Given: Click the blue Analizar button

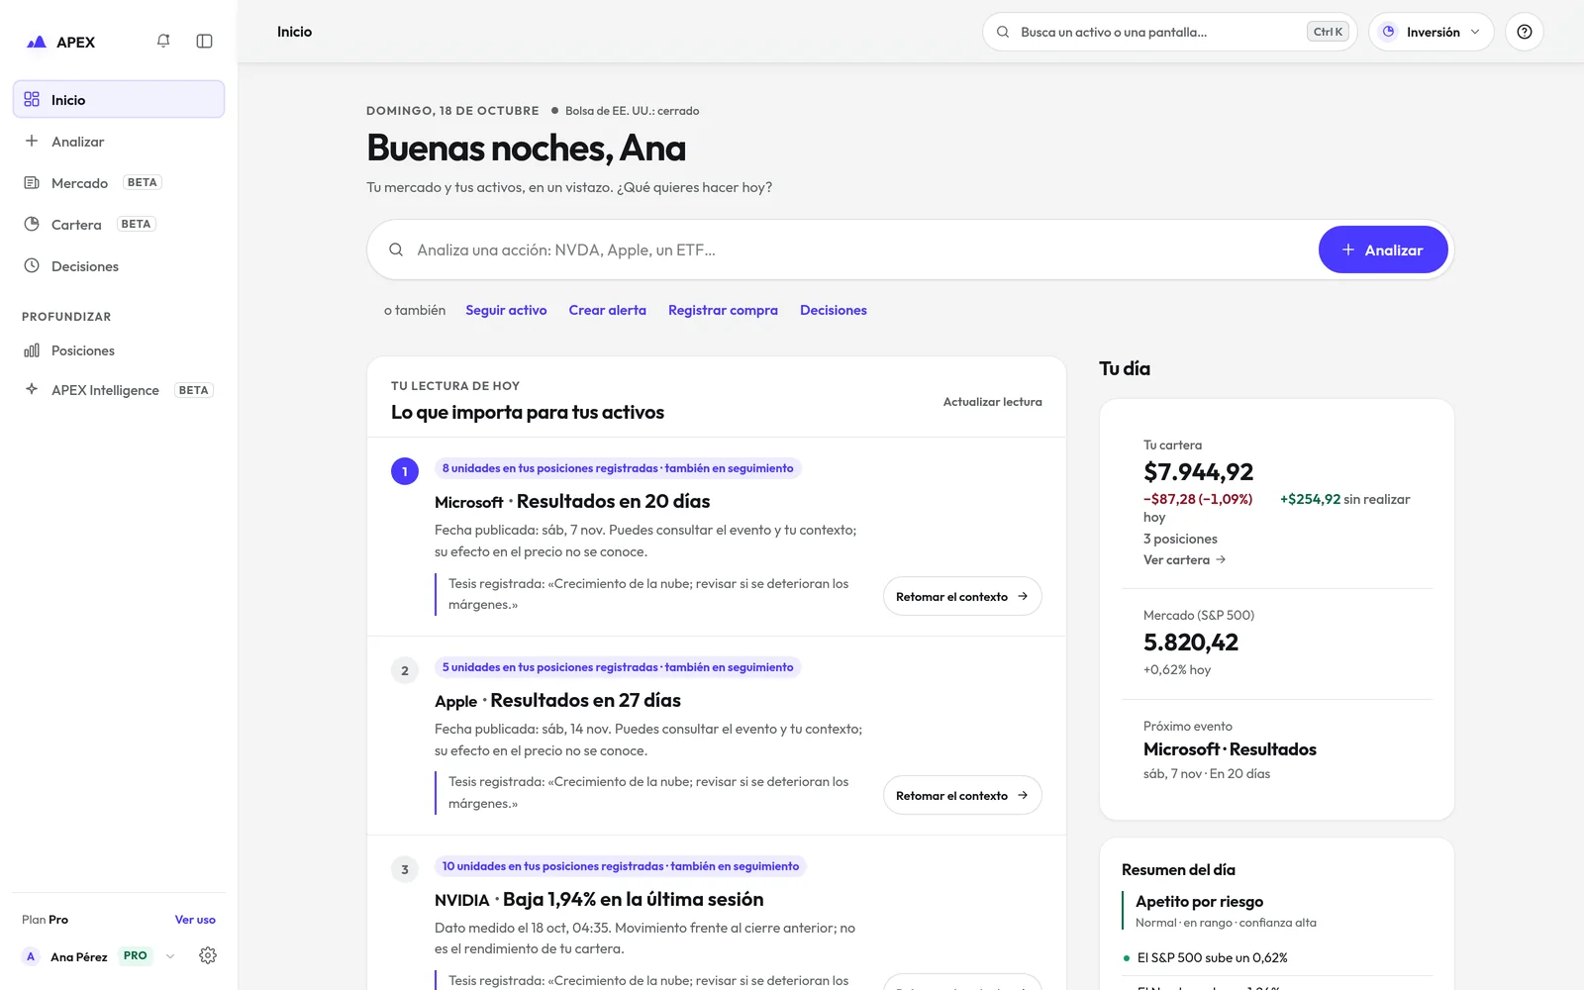Looking at the screenshot, I should point(1383,249).
